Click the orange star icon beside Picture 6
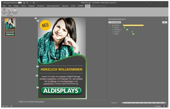 (x=113, y=25)
